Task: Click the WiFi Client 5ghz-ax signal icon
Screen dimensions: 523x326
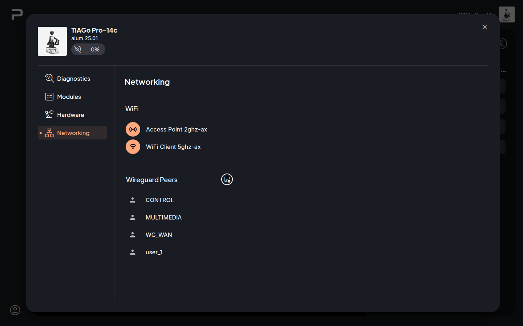Action: pyautogui.click(x=133, y=147)
